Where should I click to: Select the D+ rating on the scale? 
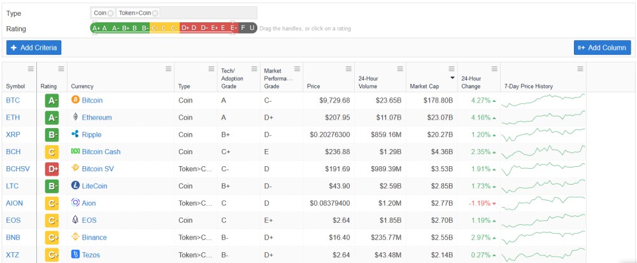[x=185, y=28]
